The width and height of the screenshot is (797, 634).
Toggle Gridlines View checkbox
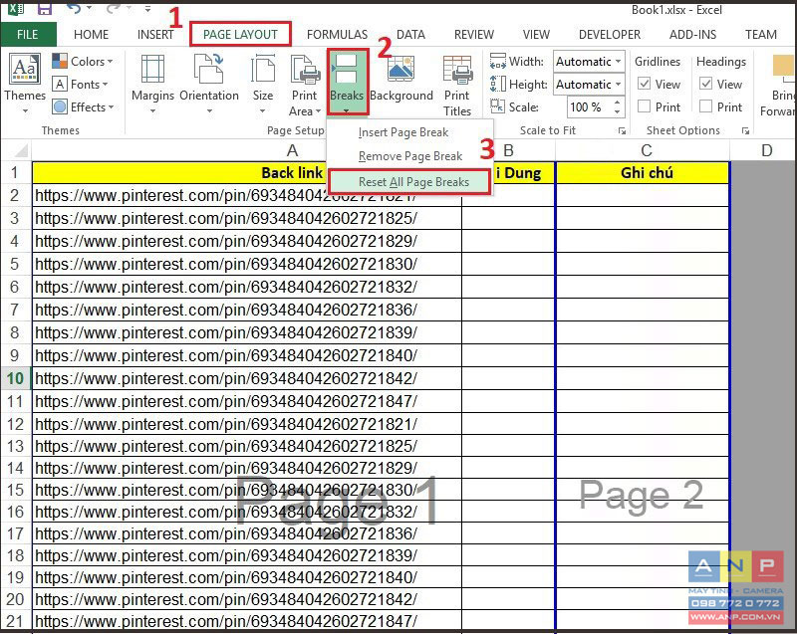(644, 84)
